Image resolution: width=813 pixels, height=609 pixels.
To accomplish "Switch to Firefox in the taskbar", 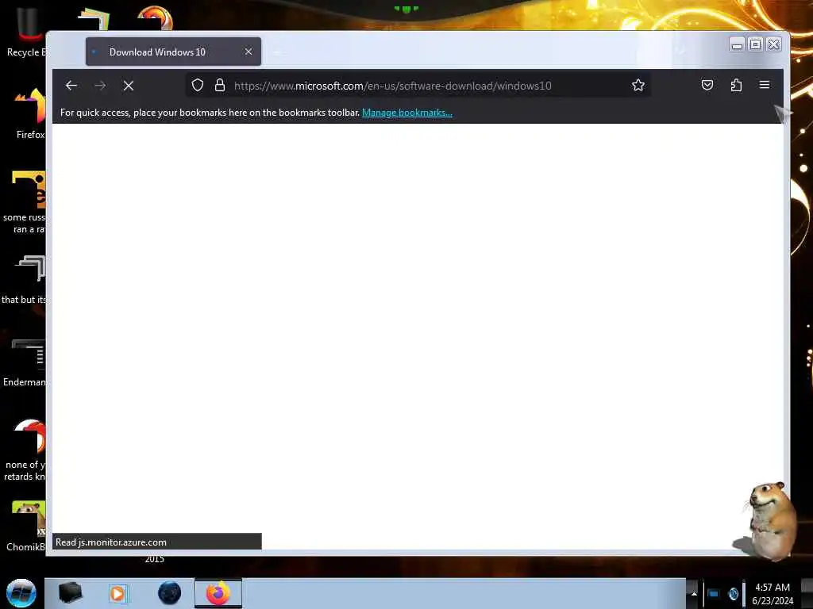I will tap(218, 593).
